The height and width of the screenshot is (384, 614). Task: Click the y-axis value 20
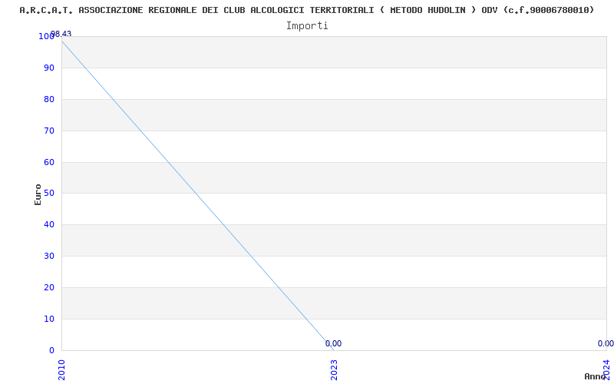coord(49,287)
